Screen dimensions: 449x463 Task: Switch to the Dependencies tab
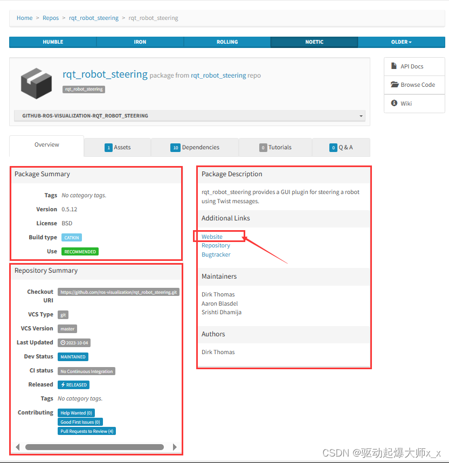click(195, 147)
